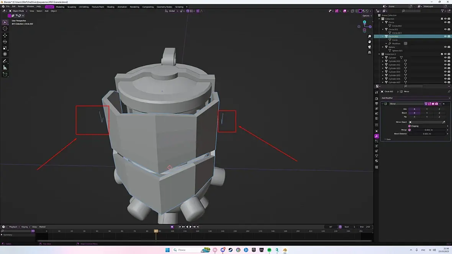This screenshot has height=254, width=452.
Task: Switch to the Sculpting workspace tab
Action: pos(72,7)
